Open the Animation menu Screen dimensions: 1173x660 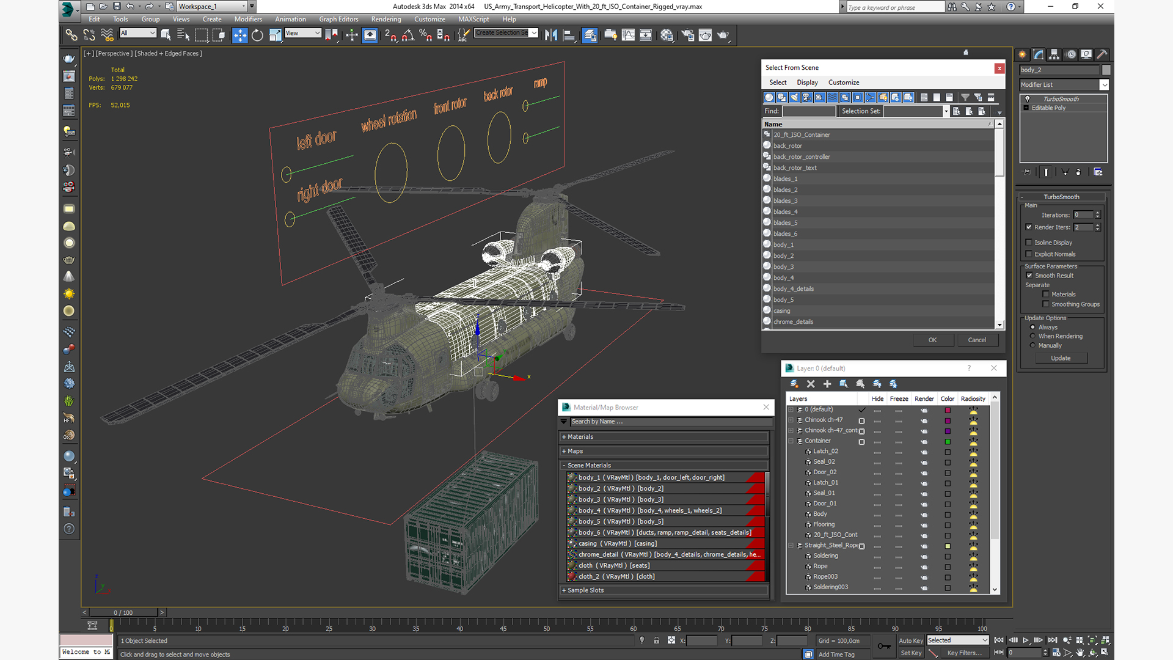[290, 19]
